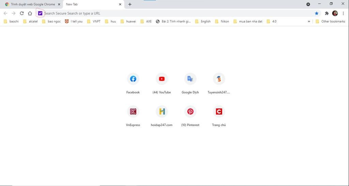Go to the Home page icon
This screenshot has height=186, width=349.
[30, 13]
